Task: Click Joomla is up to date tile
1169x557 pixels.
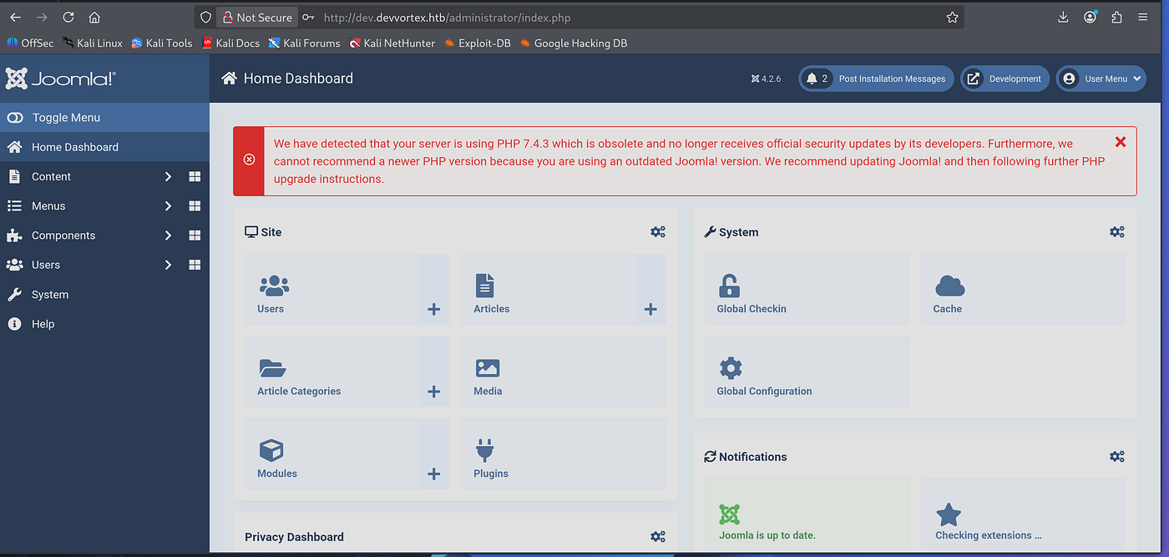Action: [807, 515]
